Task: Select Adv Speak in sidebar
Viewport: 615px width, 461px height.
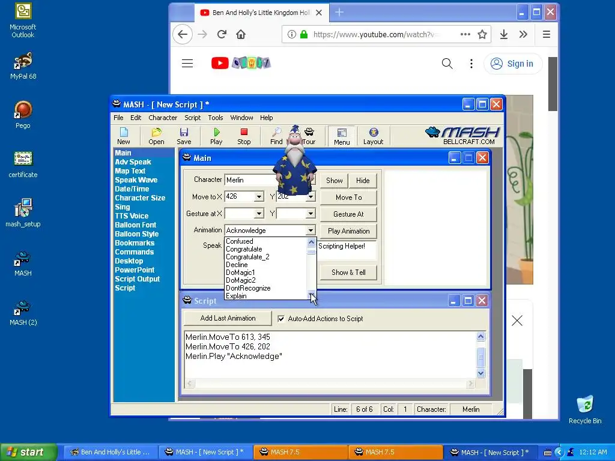Action: (133, 162)
